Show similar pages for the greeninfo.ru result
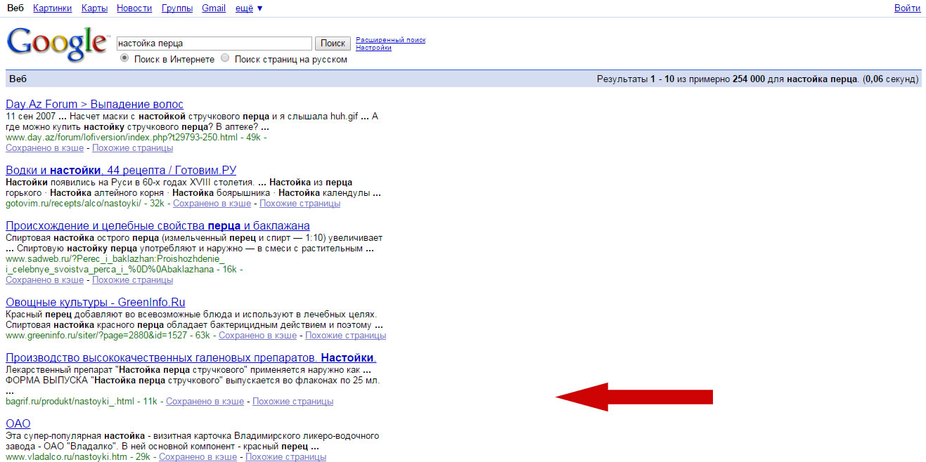This screenshot has height=462, width=926. click(345, 336)
